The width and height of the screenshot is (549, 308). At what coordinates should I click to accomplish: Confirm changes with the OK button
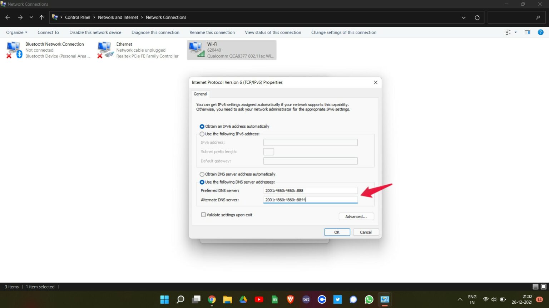pyautogui.click(x=336, y=232)
